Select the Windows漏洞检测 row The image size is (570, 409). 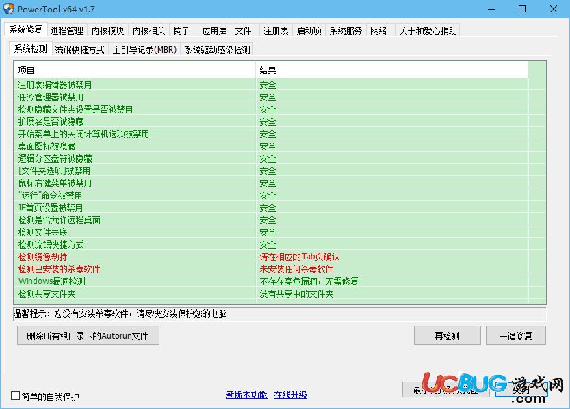pyautogui.click(x=271, y=281)
